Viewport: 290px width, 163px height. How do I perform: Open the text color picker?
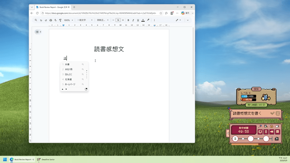tap(143, 20)
